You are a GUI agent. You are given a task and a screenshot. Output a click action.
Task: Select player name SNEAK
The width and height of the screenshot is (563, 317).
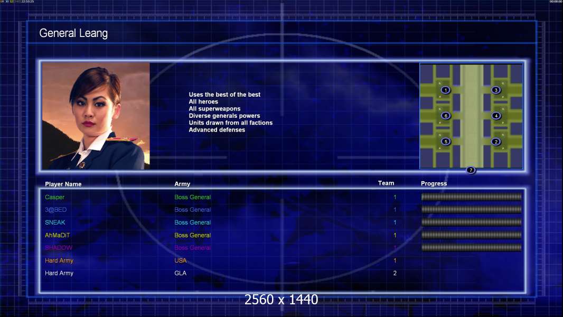(55, 222)
